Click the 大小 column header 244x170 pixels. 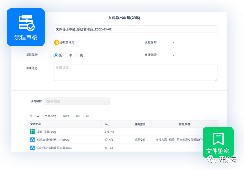coord(107,124)
